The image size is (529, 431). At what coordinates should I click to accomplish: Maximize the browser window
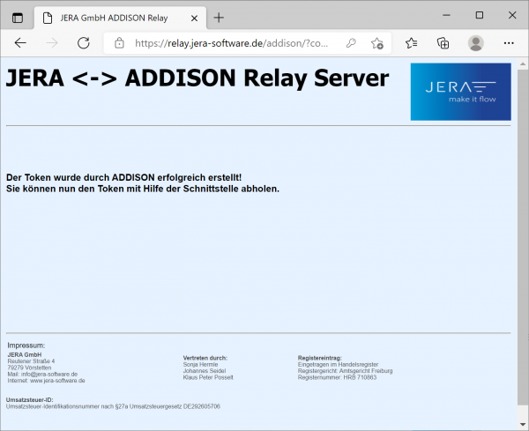tap(479, 15)
